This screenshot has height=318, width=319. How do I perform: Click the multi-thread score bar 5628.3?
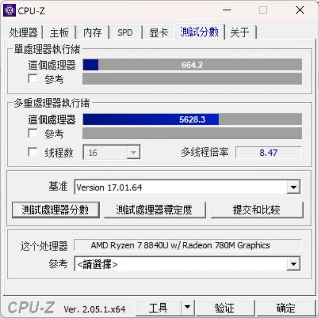pos(192,119)
